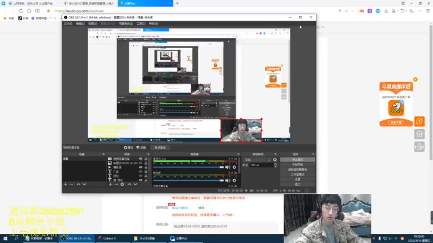Move source up arrow in sources panel
433x243 pixels.
pos(129,184)
